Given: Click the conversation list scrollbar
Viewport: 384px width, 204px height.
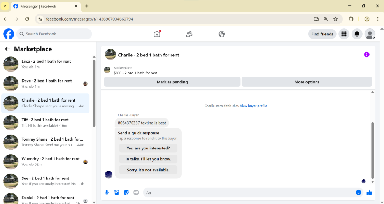Looking at the screenshot, I should 94,93.
